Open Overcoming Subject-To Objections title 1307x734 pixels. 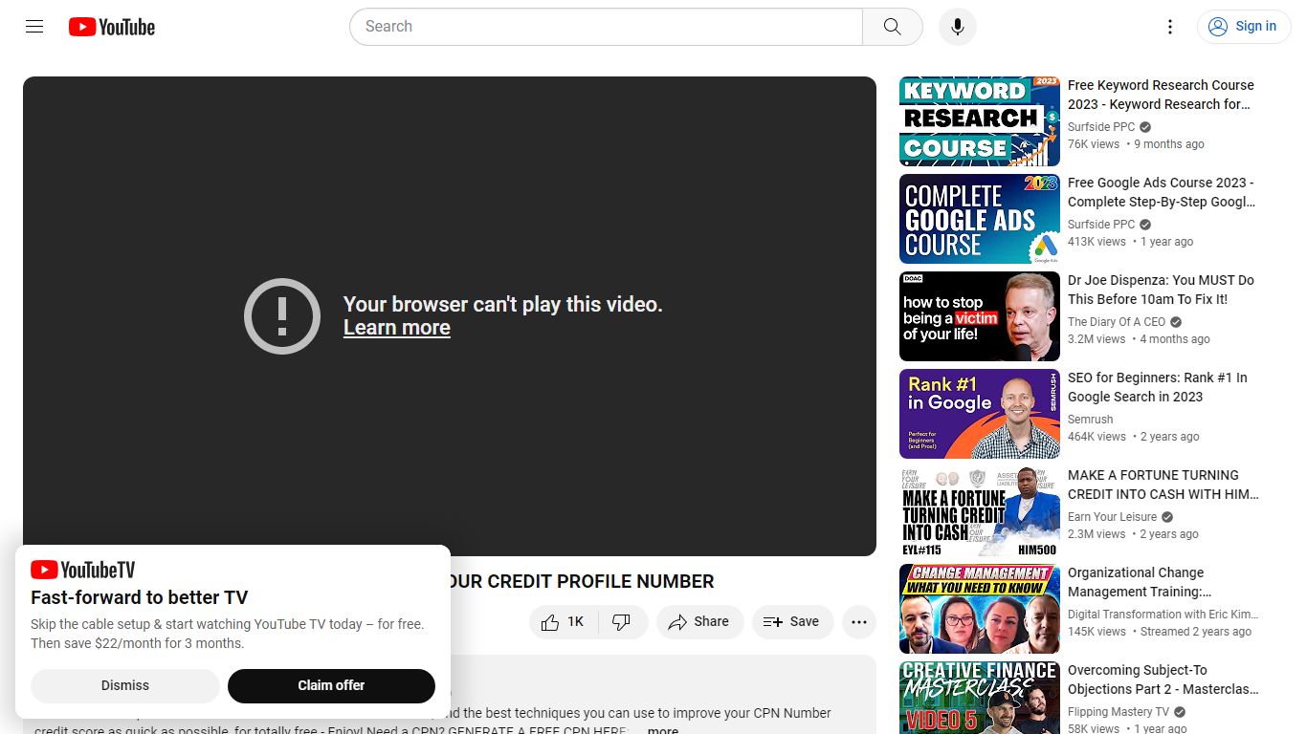tap(1163, 680)
